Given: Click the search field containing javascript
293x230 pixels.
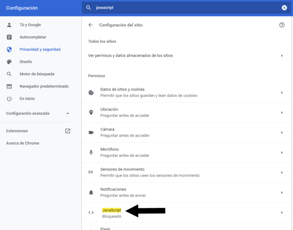Looking at the screenshot, I should pos(187,8).
